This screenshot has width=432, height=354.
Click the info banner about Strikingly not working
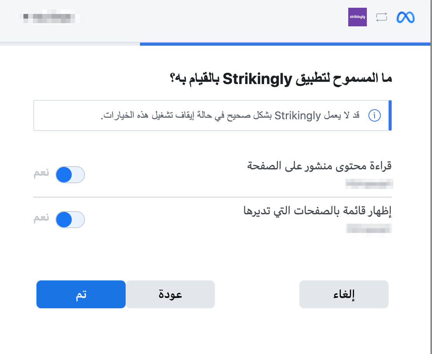[x=213, y=115]
